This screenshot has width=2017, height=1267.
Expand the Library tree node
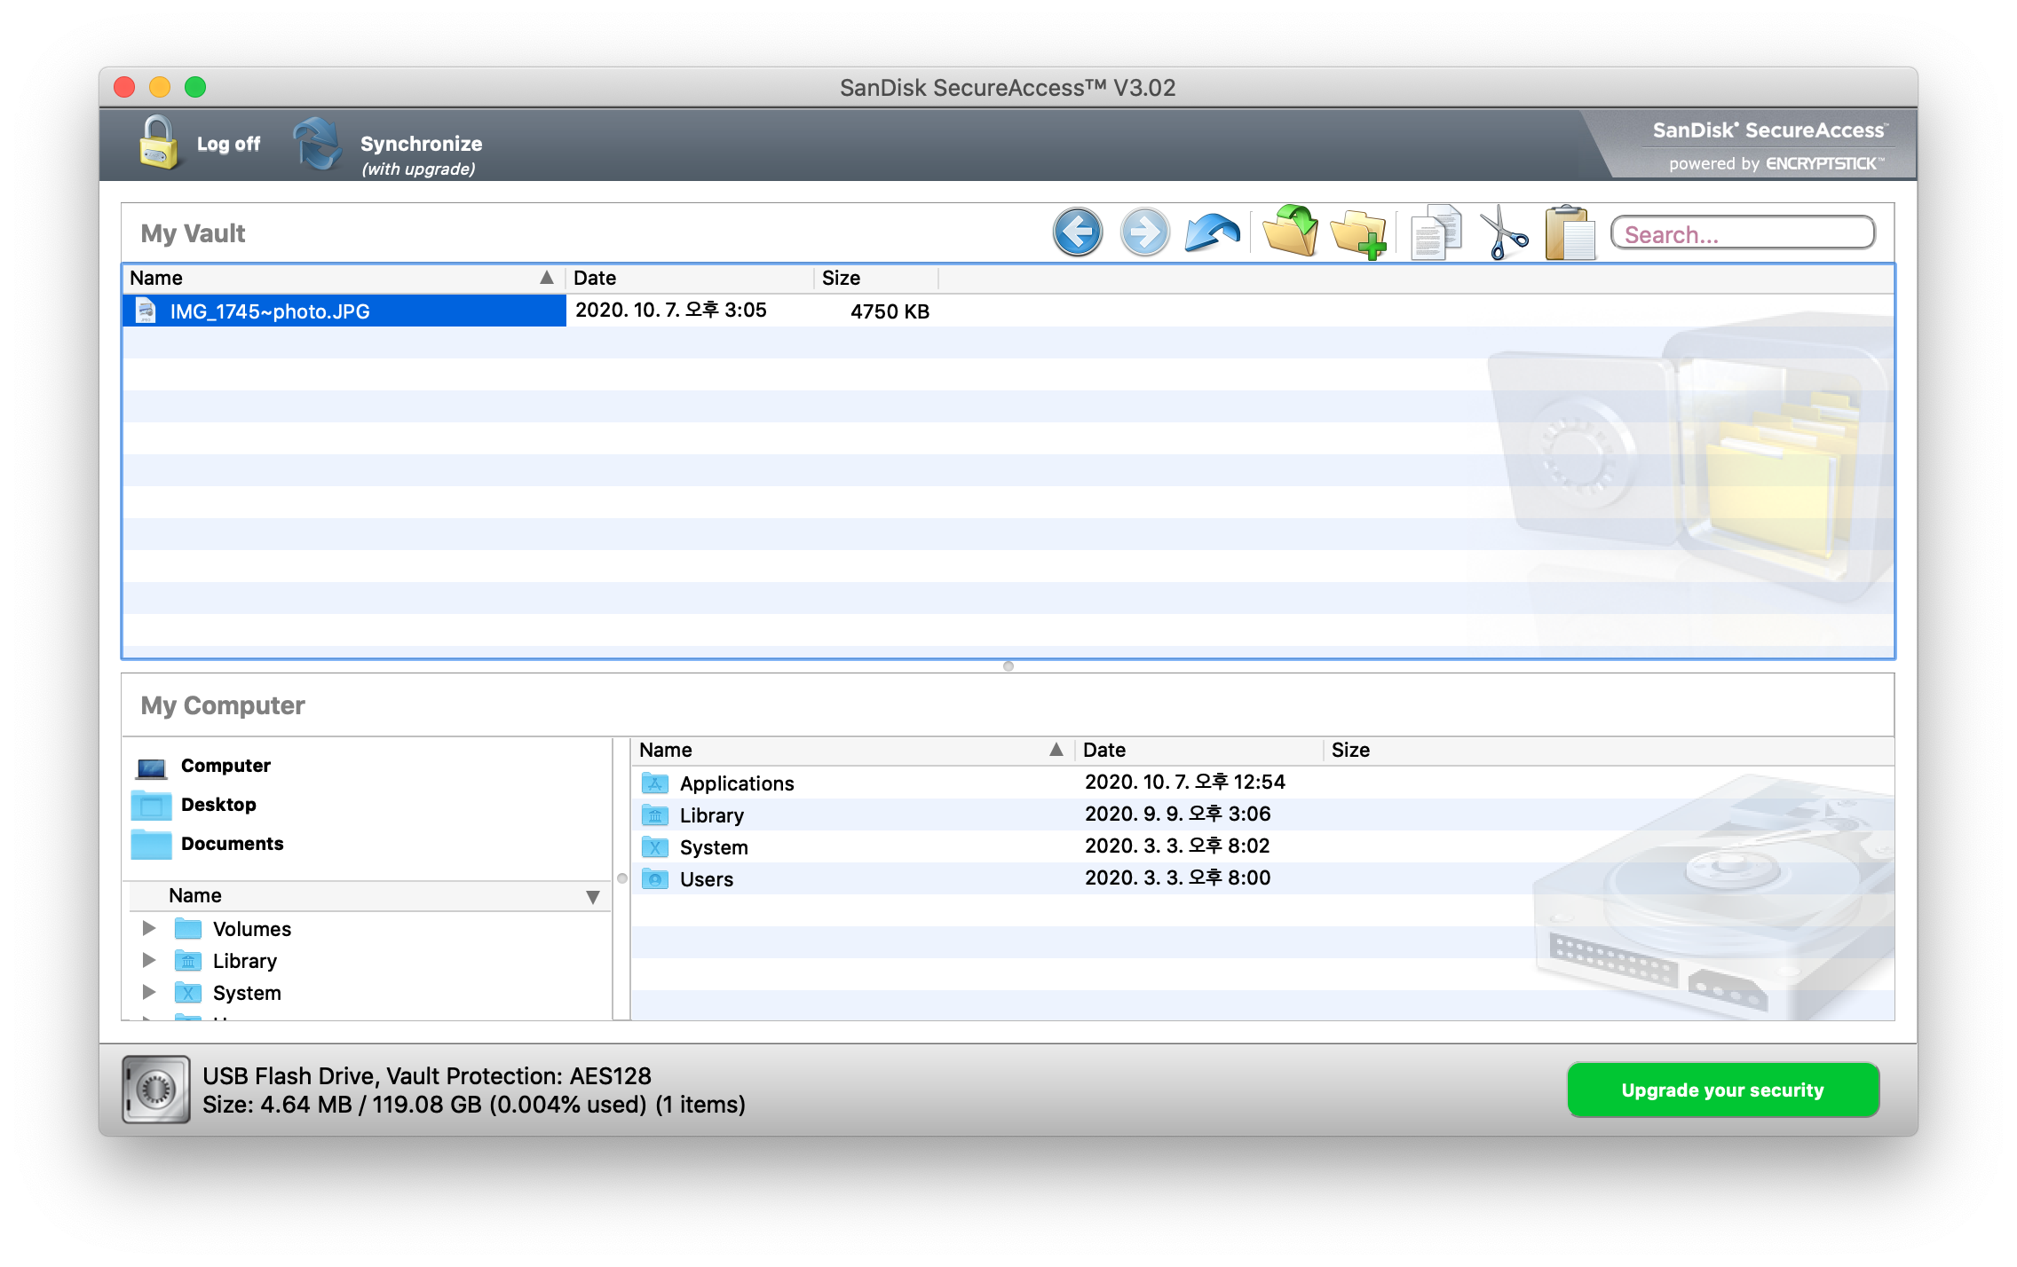coord(149,960)
